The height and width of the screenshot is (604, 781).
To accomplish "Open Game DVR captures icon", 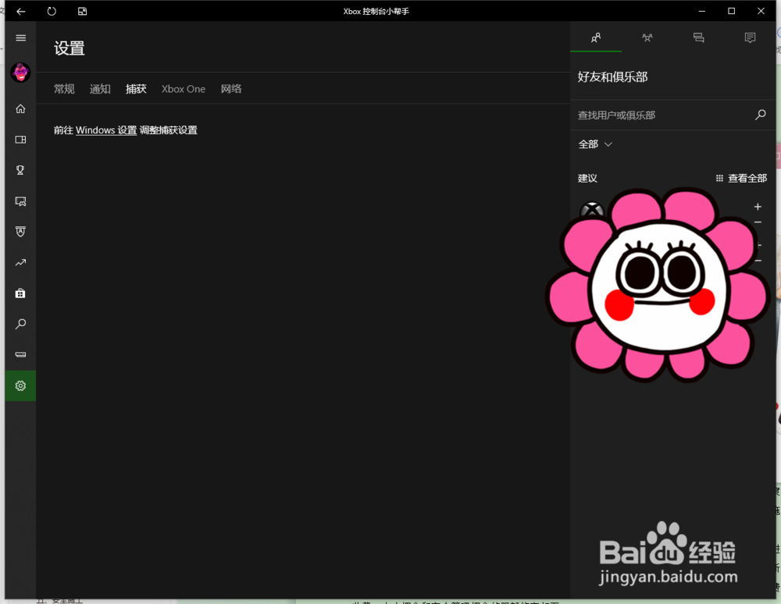I will tap(20, 201).
